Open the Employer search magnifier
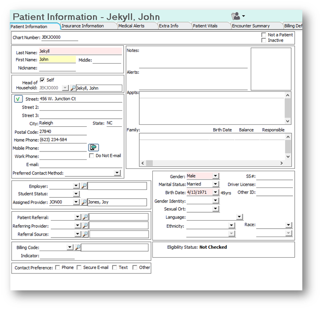This screenshot has height=310, width=322. (x=84, y=186)
